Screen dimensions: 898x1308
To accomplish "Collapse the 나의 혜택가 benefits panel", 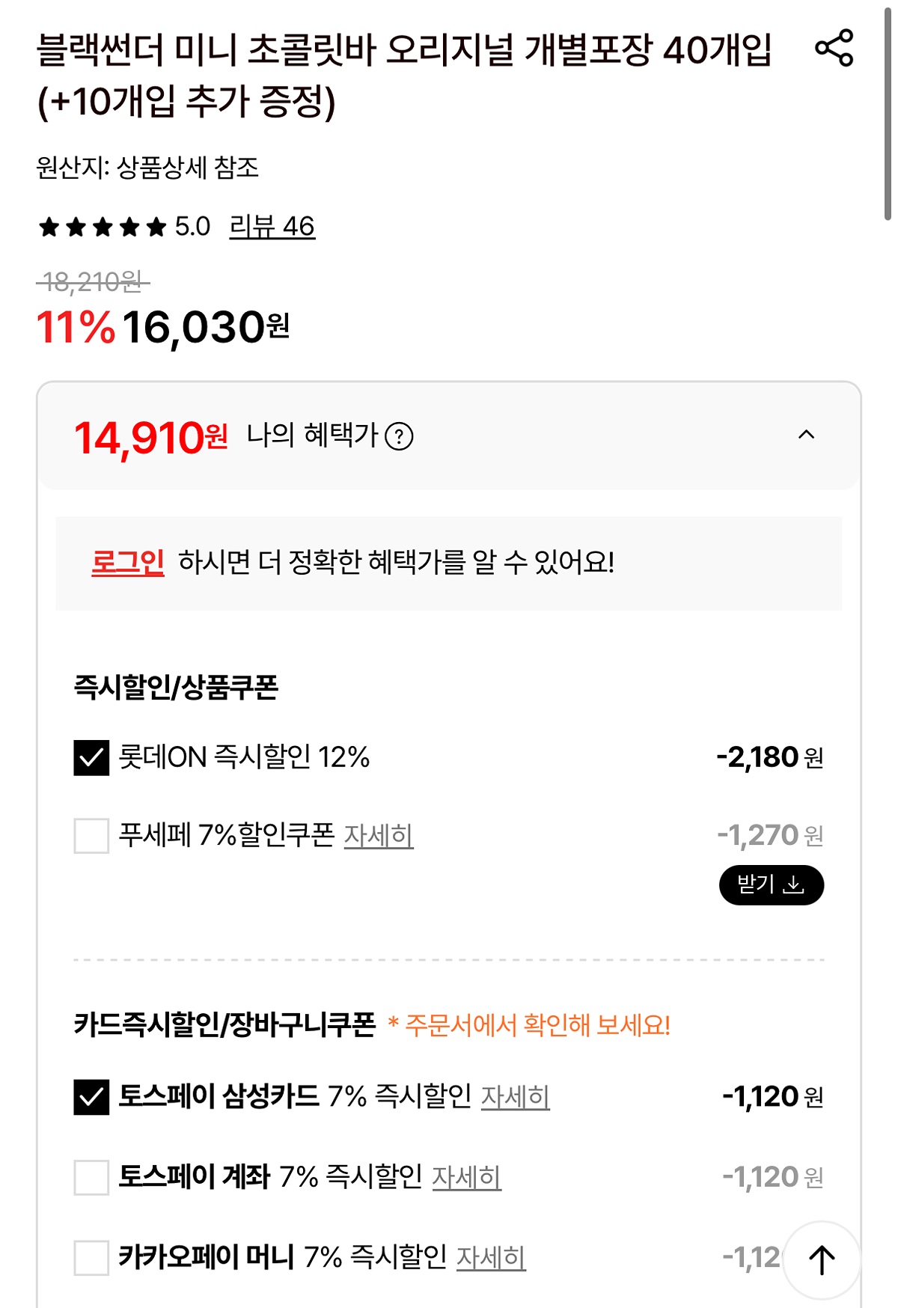I will 806,435.
